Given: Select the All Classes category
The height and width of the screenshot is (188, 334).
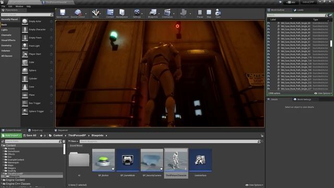Looking at the screenshot, I should [7, 56].
